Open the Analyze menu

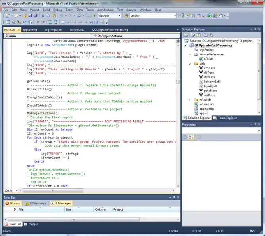131,10
